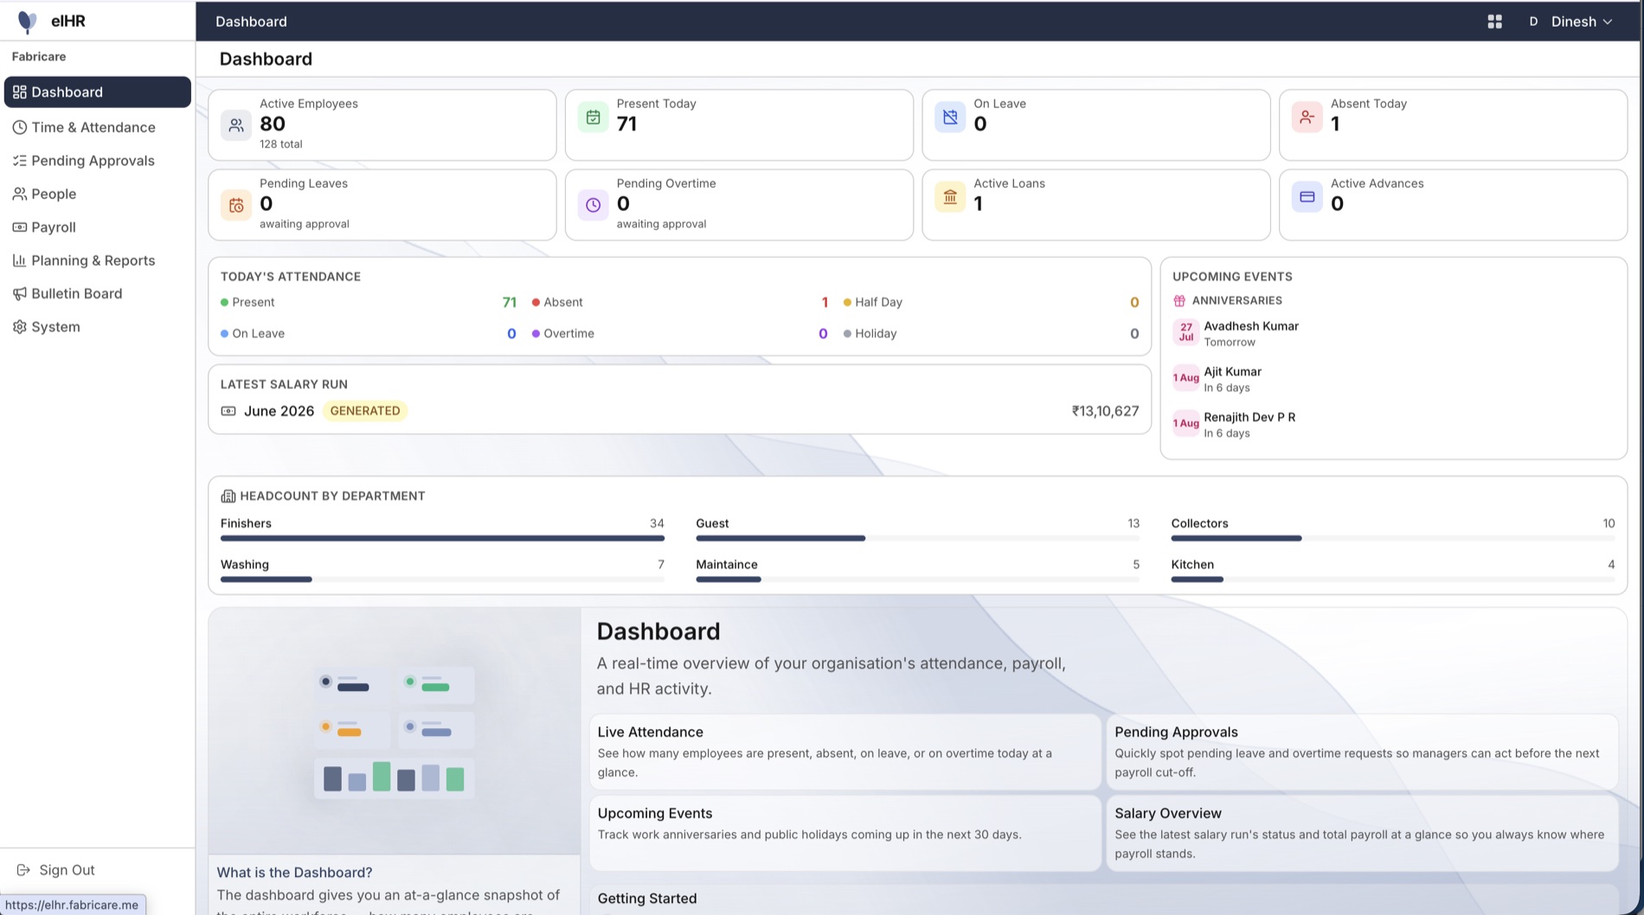This screenshot has width=1644, height=915.
Task: Expand the Dinesh account dropdown chevron
Action: coord(1608,22)
